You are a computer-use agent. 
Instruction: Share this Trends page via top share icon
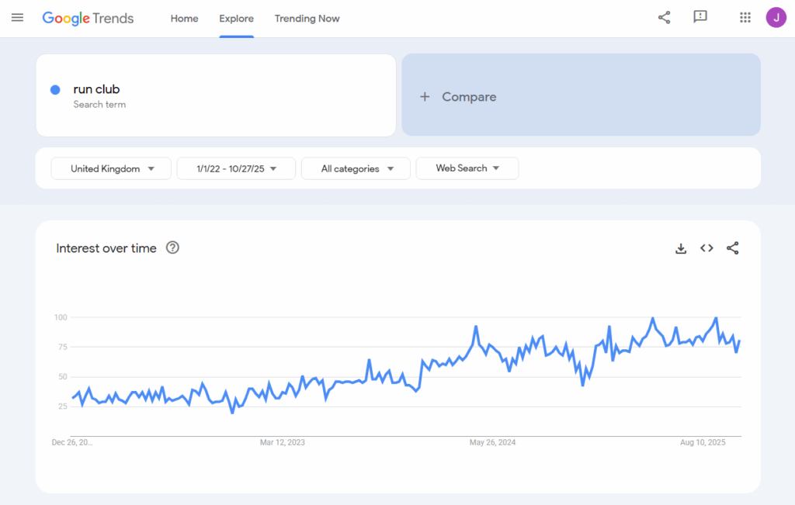tap(664, 17)
